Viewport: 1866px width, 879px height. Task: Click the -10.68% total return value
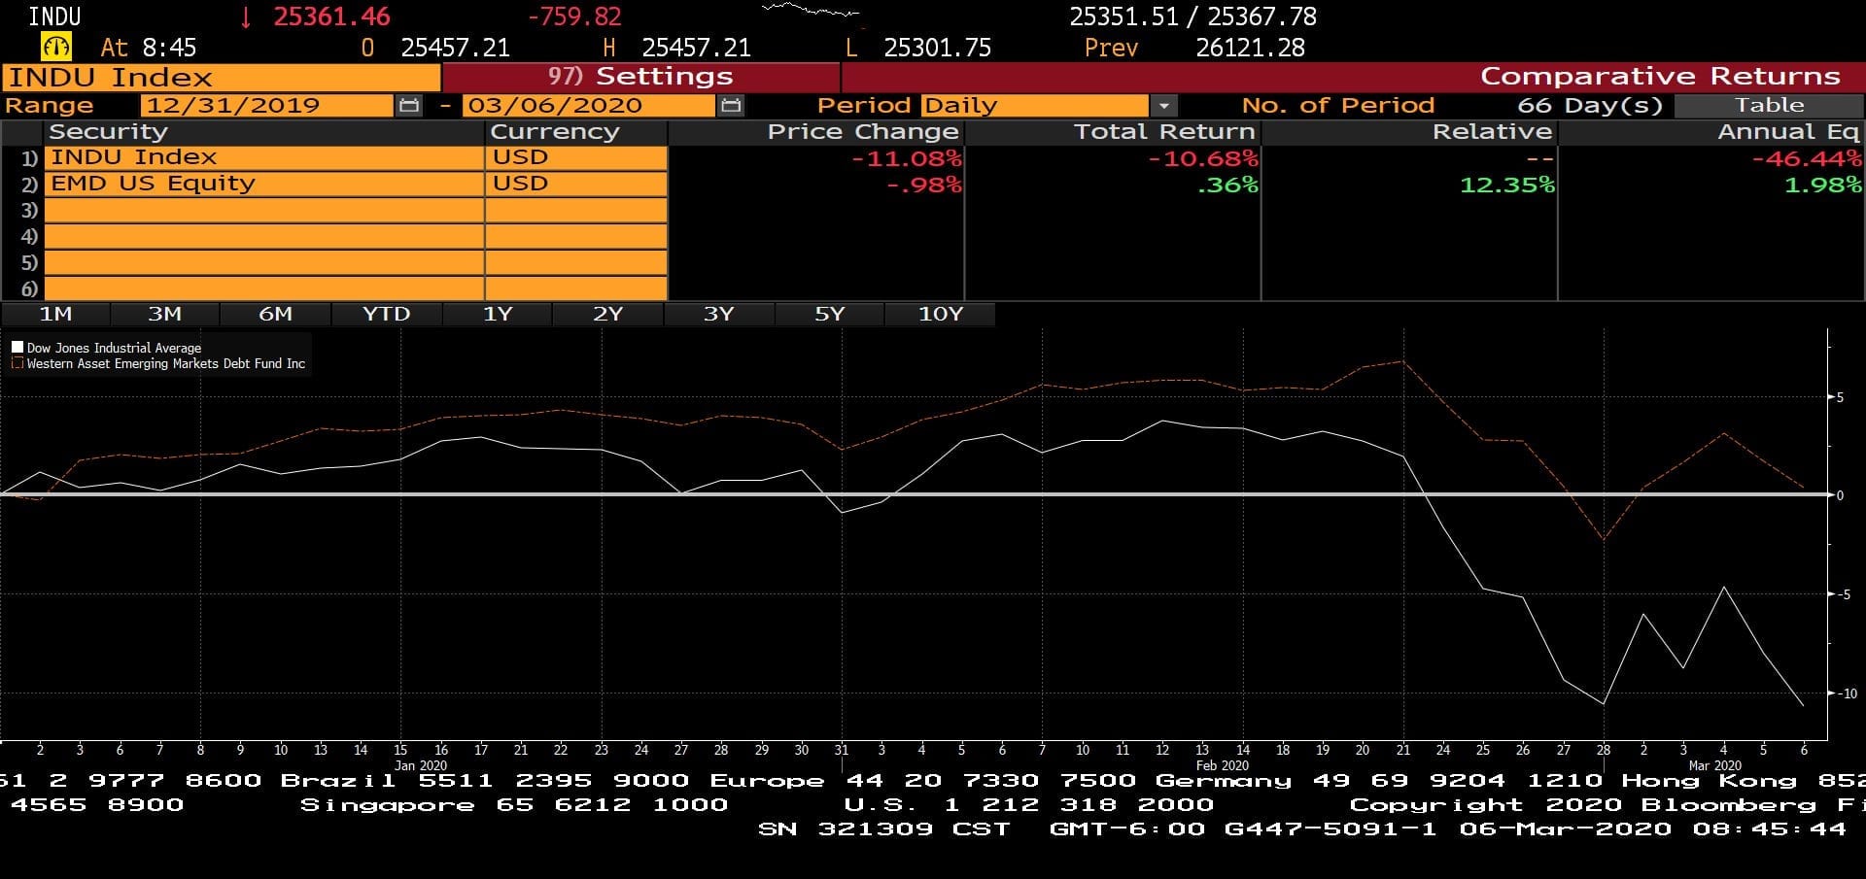click(1202, 158)
